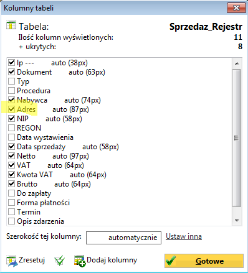Click the Dodaj kolumny add-column icon
Image resolution: width=248 pixels, height=273 pixels.
coord(80,261)
